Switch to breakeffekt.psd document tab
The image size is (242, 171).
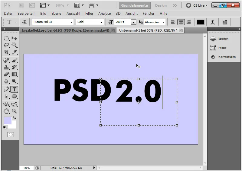click(x=65, y=30)
